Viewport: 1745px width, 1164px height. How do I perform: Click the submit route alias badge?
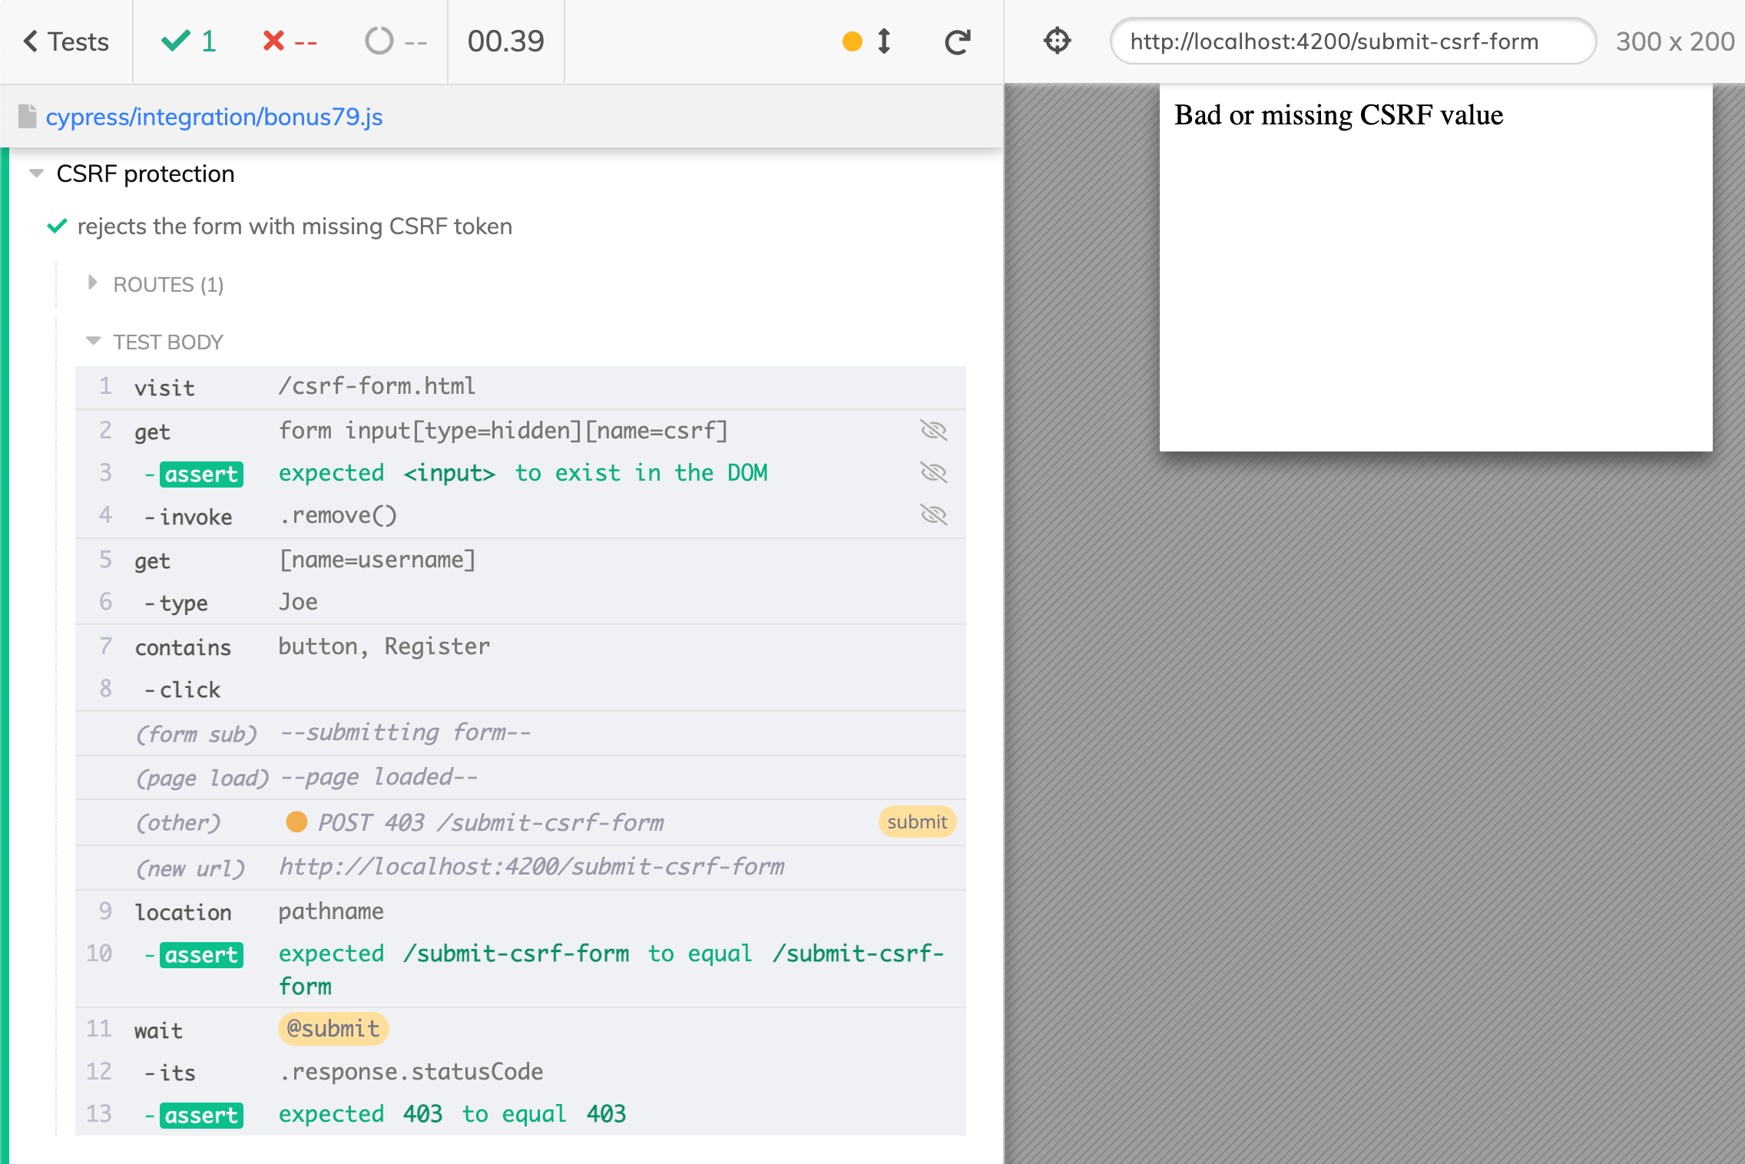click(x=916, y=821)
